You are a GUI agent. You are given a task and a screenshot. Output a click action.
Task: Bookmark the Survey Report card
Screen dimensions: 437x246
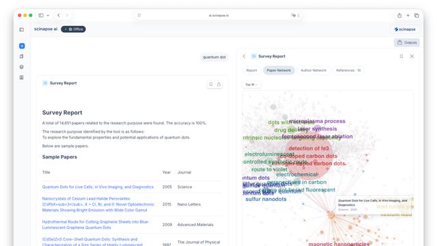click(211, 84)
